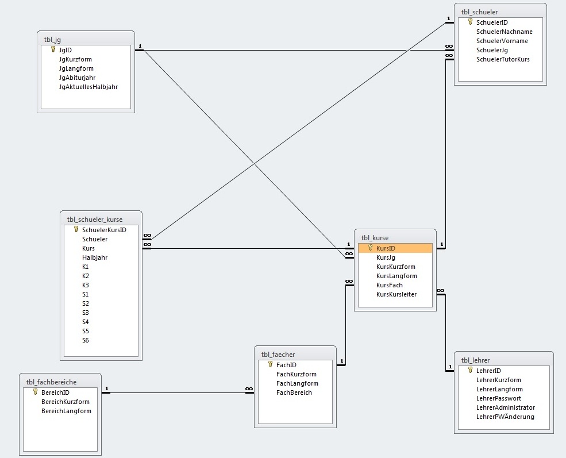This screenshot has width=566, height=458.
Task: Click the primary key icon beside FachID
Action: [270, 364]
